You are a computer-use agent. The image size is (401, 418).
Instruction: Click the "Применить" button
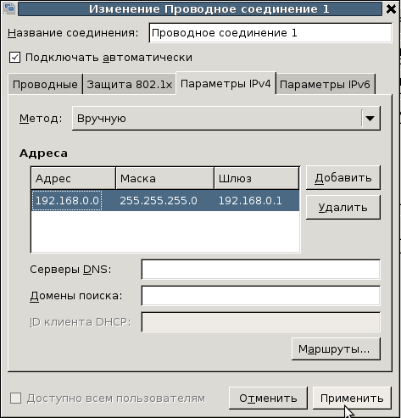point(352,398)
